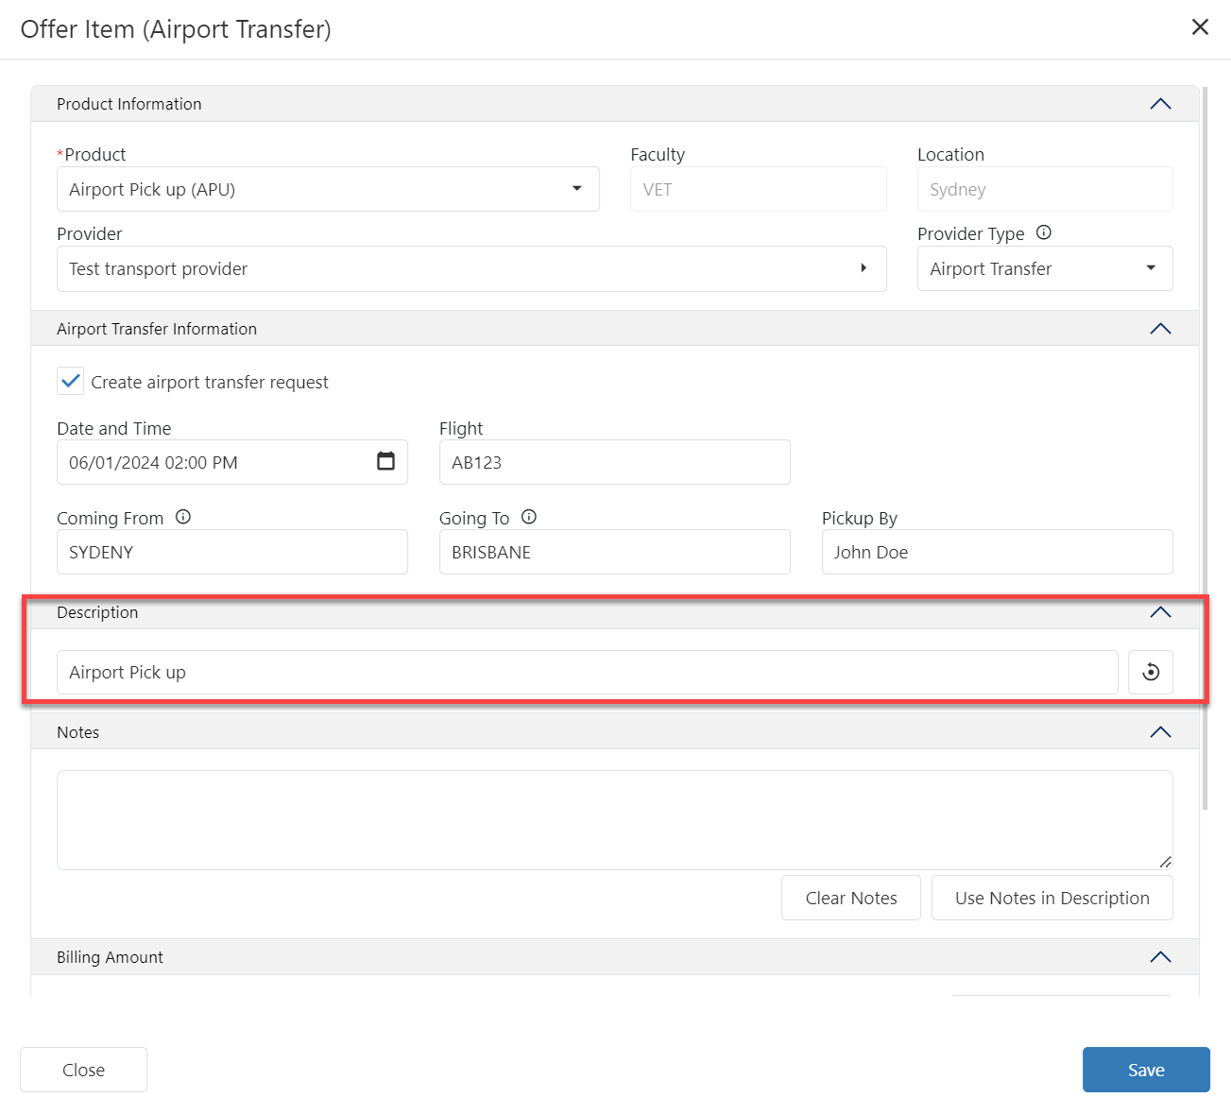Screen dimensions: 1231x1114
Task: Expand the Provider selection list
Action: [863, 268]
